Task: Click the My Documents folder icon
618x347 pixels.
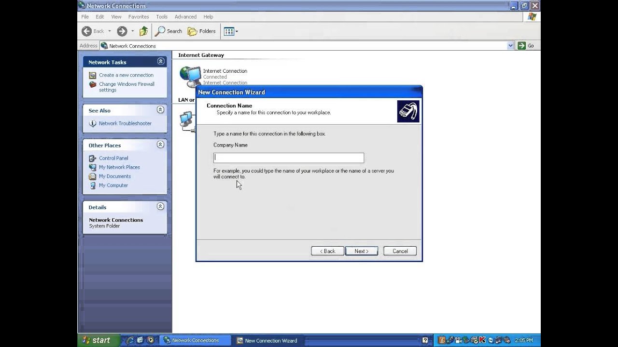Action: pyautogui.click(x=93, y=176)
